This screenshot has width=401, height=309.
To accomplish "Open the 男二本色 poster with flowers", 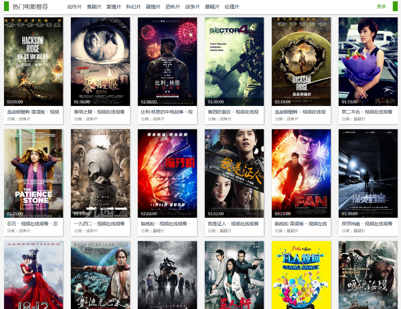I will tap(368, 61).
